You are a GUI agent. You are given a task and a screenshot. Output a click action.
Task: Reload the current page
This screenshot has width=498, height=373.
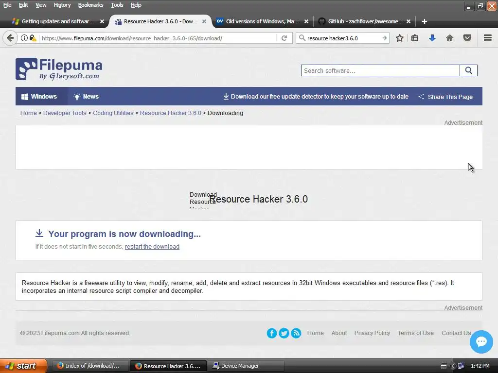284,38
